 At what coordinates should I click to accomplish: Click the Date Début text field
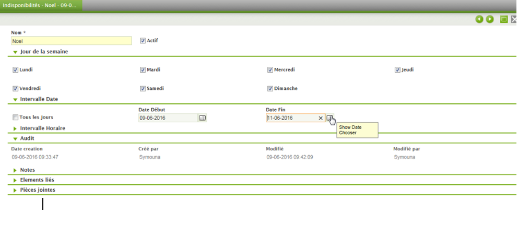168,118
